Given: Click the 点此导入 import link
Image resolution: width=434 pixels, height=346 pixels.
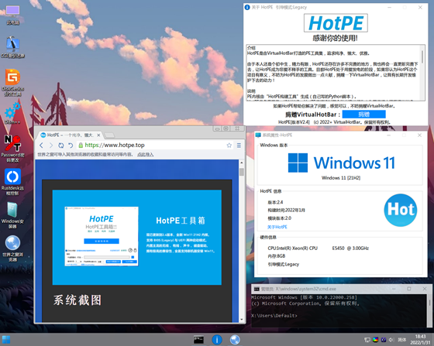Looking at the screenshot, I should pos(146,155).
